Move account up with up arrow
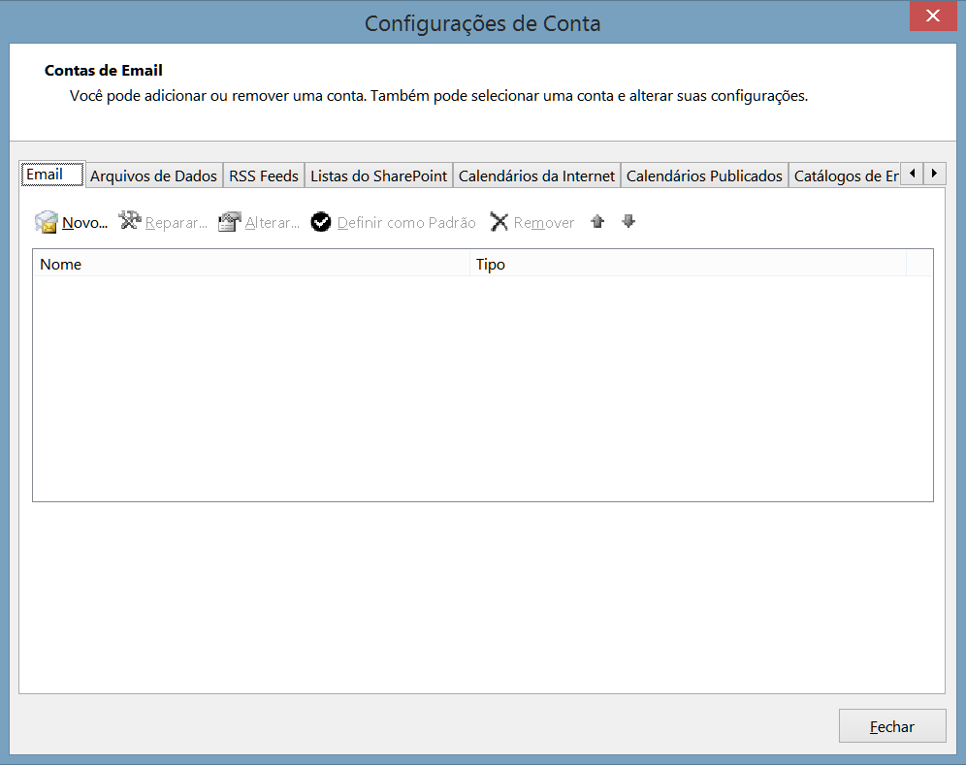This screenshot has height=765, width=966. 597,222
